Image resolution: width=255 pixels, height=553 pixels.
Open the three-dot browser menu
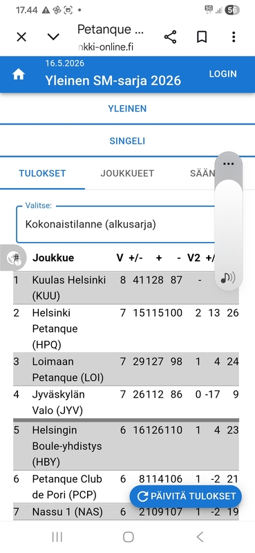tap(234, 37)
